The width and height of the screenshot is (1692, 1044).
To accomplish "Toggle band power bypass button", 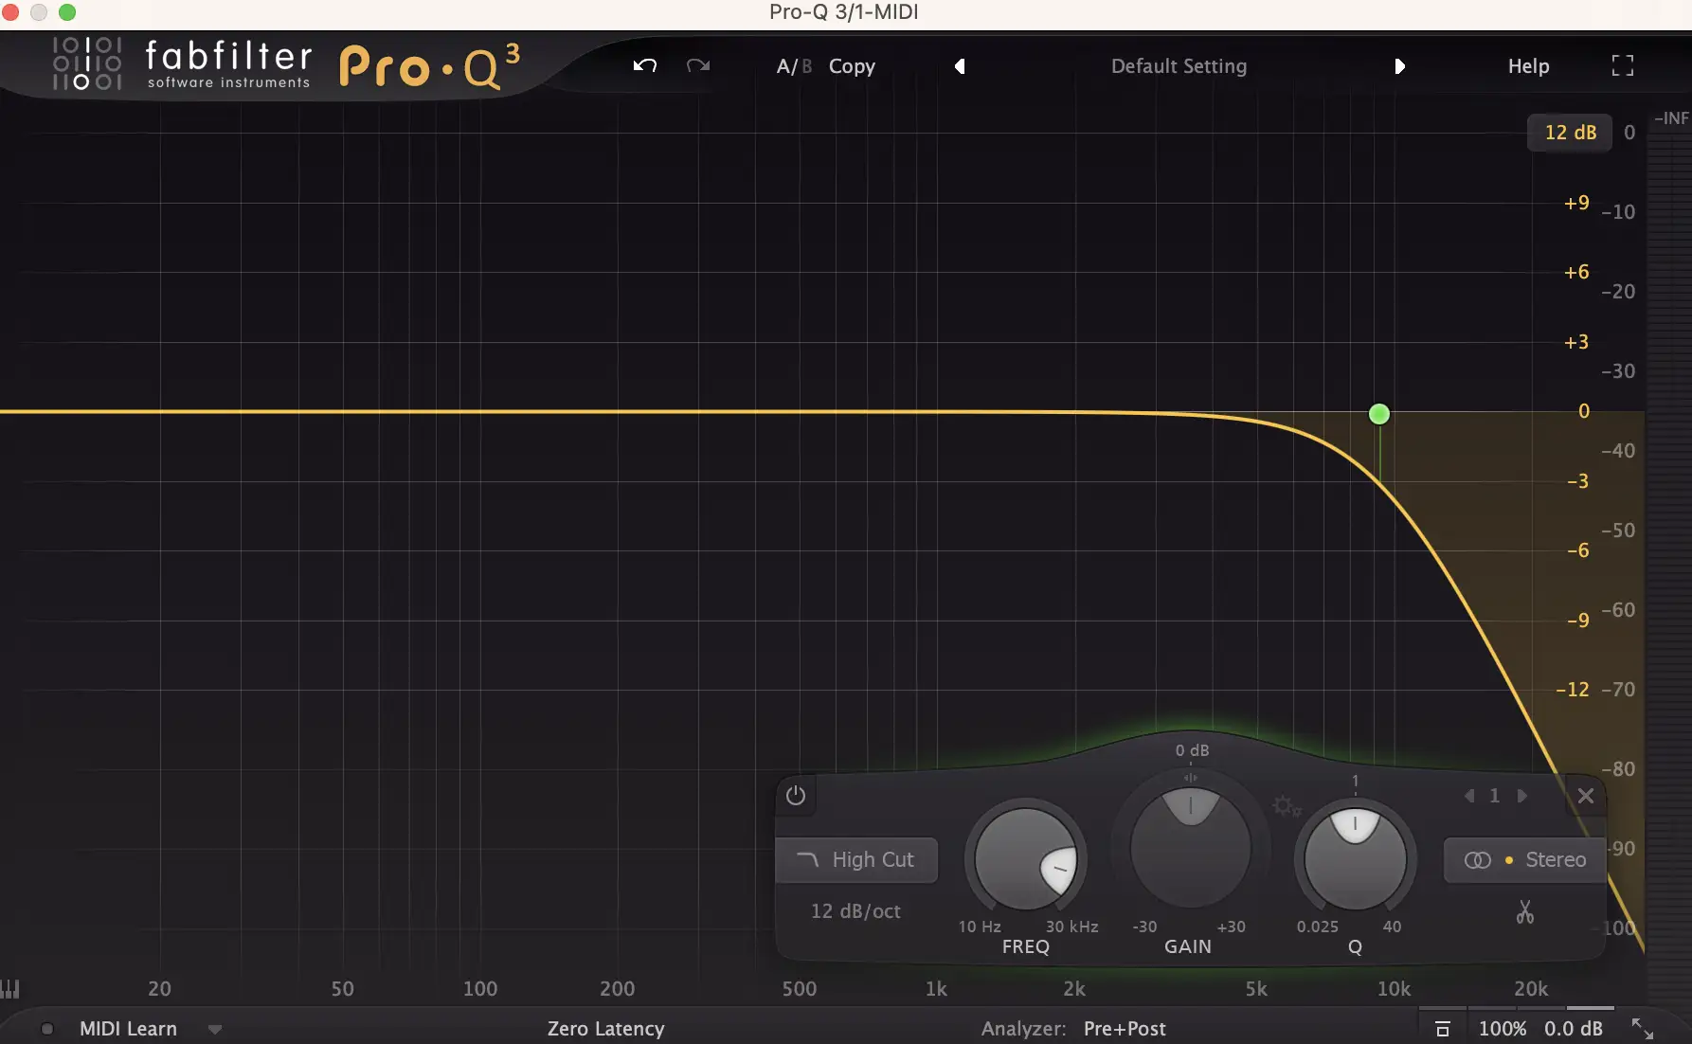I will (x=796, y=796).
